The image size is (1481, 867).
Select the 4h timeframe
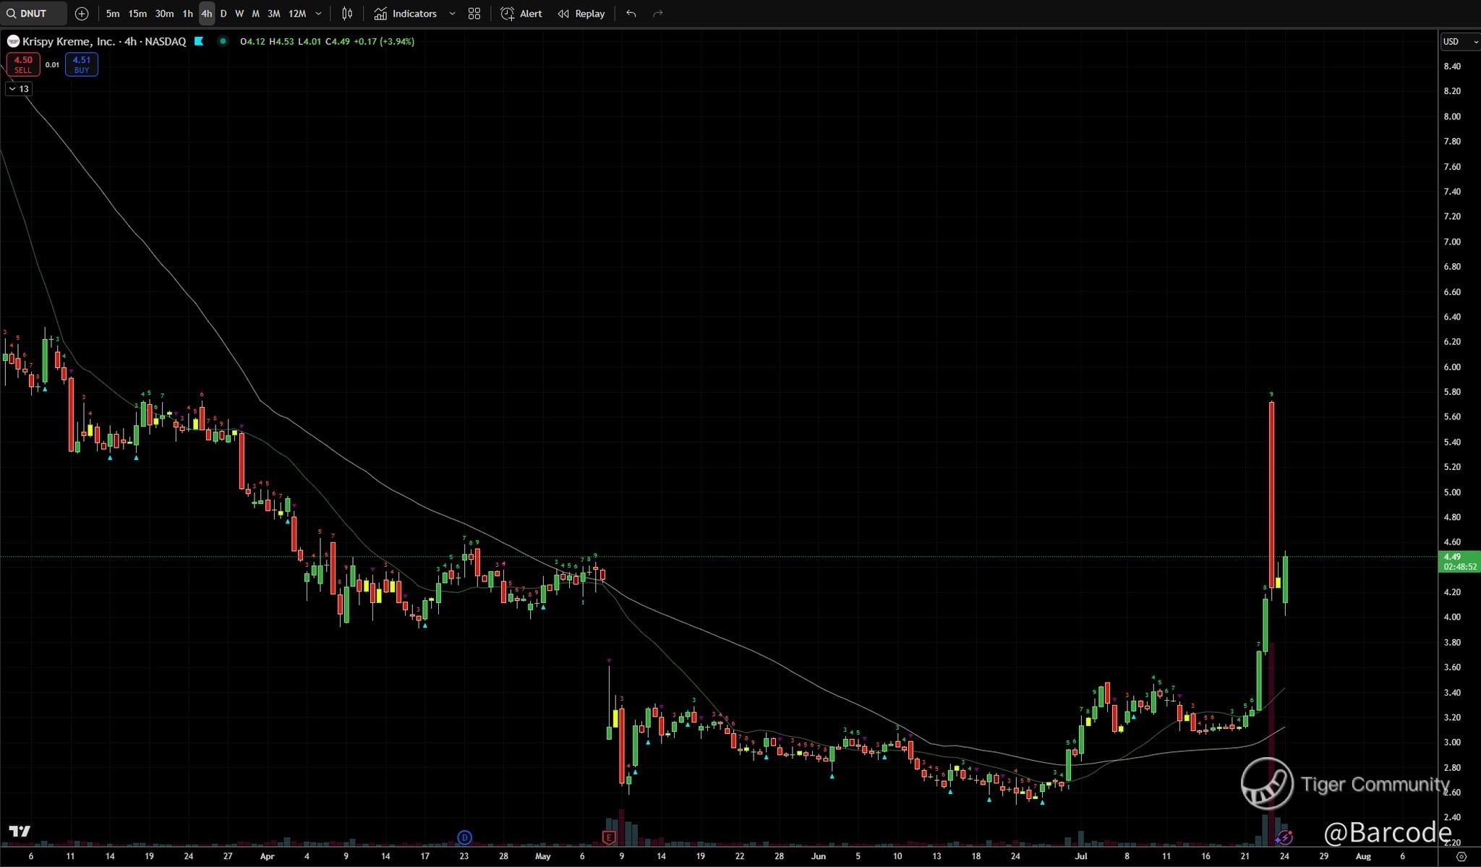pyautogui.click(x=207, y=14)
